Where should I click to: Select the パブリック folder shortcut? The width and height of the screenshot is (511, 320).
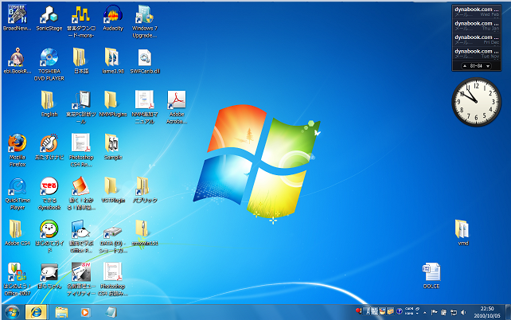[144, 190]
